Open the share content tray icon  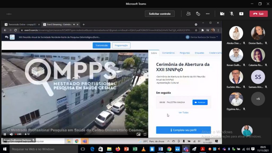tap(241, 14)
